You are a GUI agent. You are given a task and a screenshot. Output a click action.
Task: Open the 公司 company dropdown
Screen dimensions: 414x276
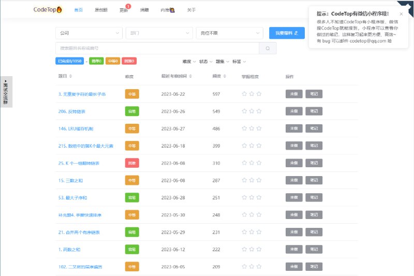(x=89, y=33)
